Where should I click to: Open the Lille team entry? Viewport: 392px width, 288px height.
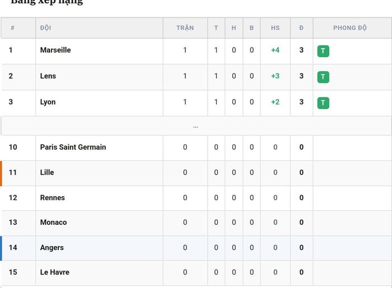(47, 172)
